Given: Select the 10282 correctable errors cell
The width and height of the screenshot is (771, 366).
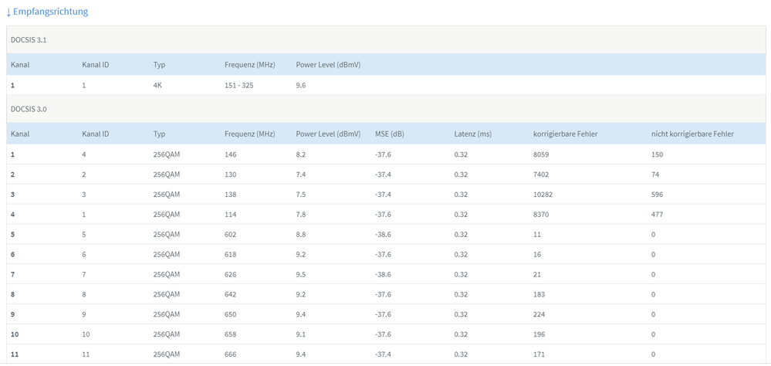Looking at the screenshot, I should (x=543, y=194).
